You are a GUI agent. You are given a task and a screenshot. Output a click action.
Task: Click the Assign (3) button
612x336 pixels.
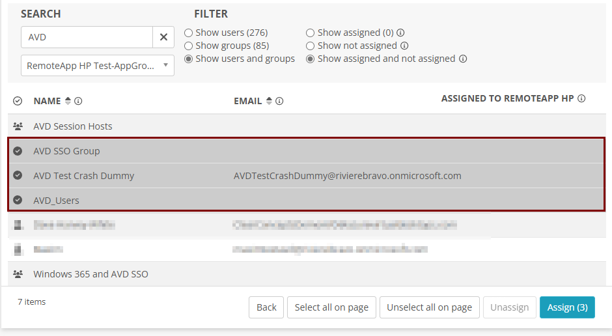coord(567,307)
